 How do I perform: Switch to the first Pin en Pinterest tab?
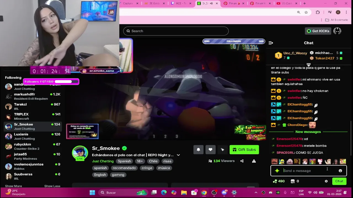pos(234,3)
